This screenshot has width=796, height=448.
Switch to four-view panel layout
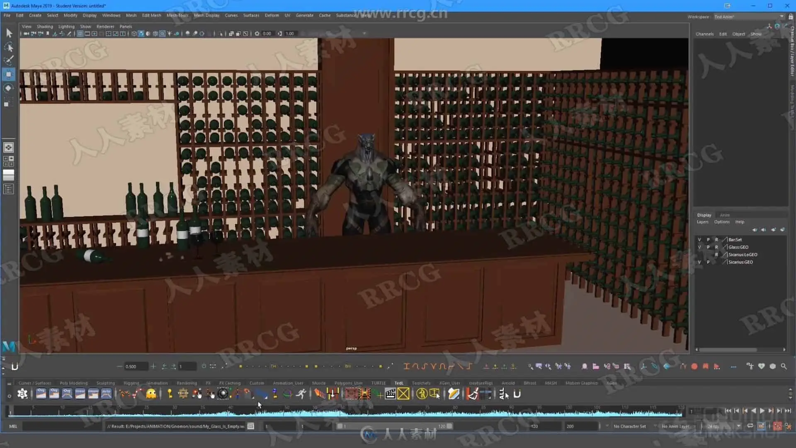9,161
